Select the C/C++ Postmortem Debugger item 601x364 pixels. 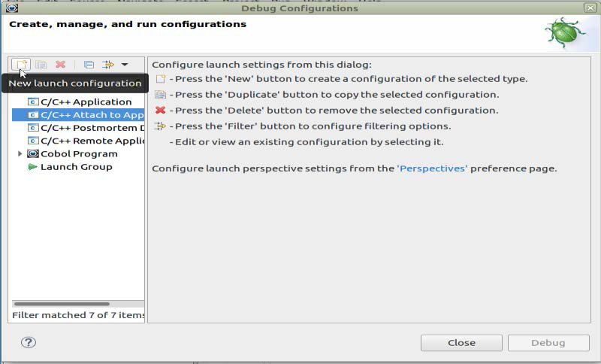pos(86,128)
